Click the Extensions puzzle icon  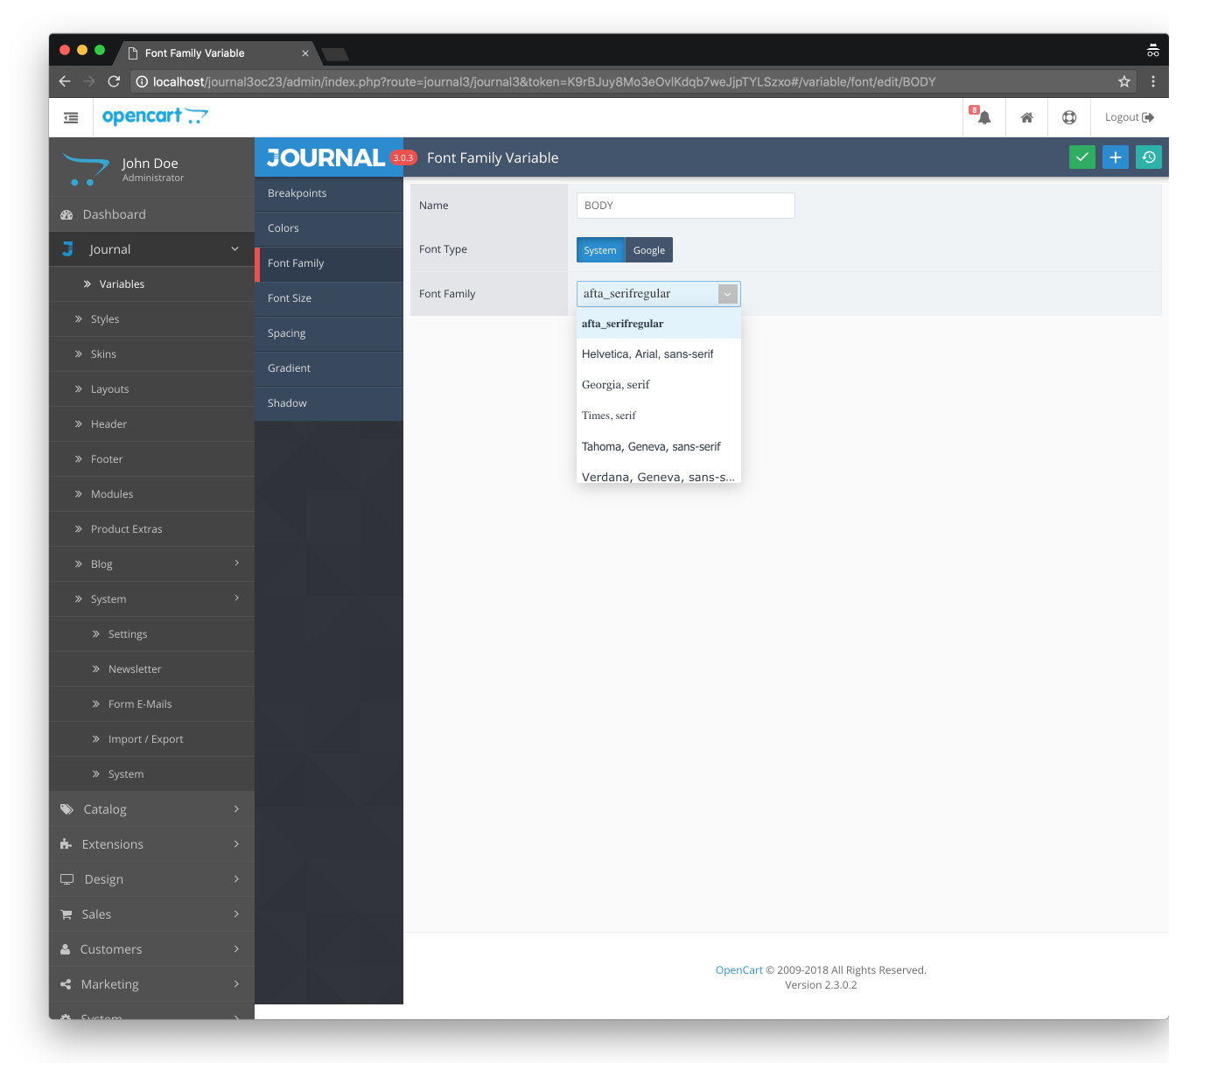(x=66, y=844)
